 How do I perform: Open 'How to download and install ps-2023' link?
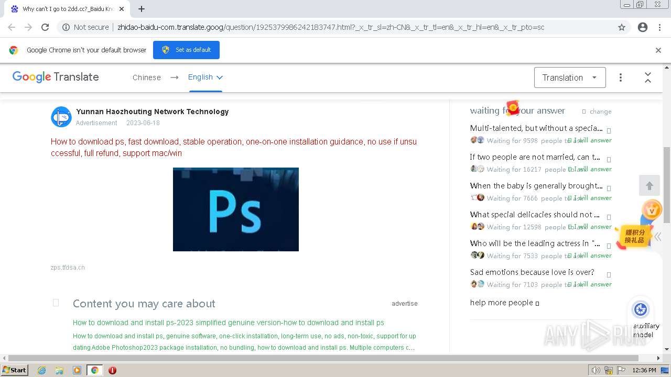pyautogui.click(x=229, y=323)
